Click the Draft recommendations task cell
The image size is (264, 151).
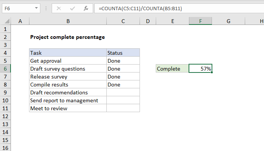click(68, 92)
